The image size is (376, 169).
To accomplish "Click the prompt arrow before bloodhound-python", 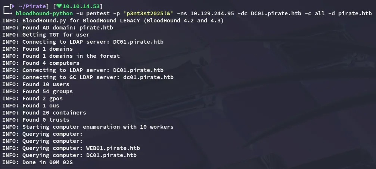I will (8, 13).
